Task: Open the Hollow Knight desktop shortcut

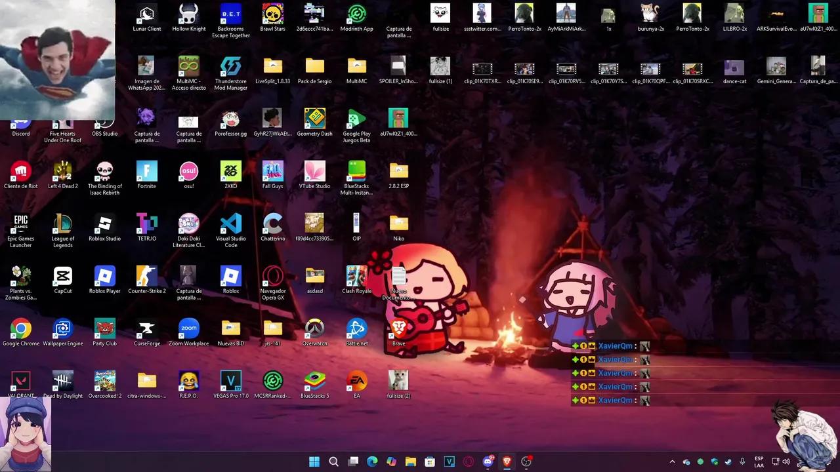Action: (189, 14)
